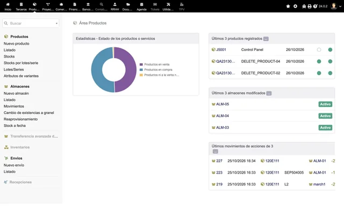Click the Productos en venta legend swatch
Viewport: 344px width, 215px height.
coord(141,64)
